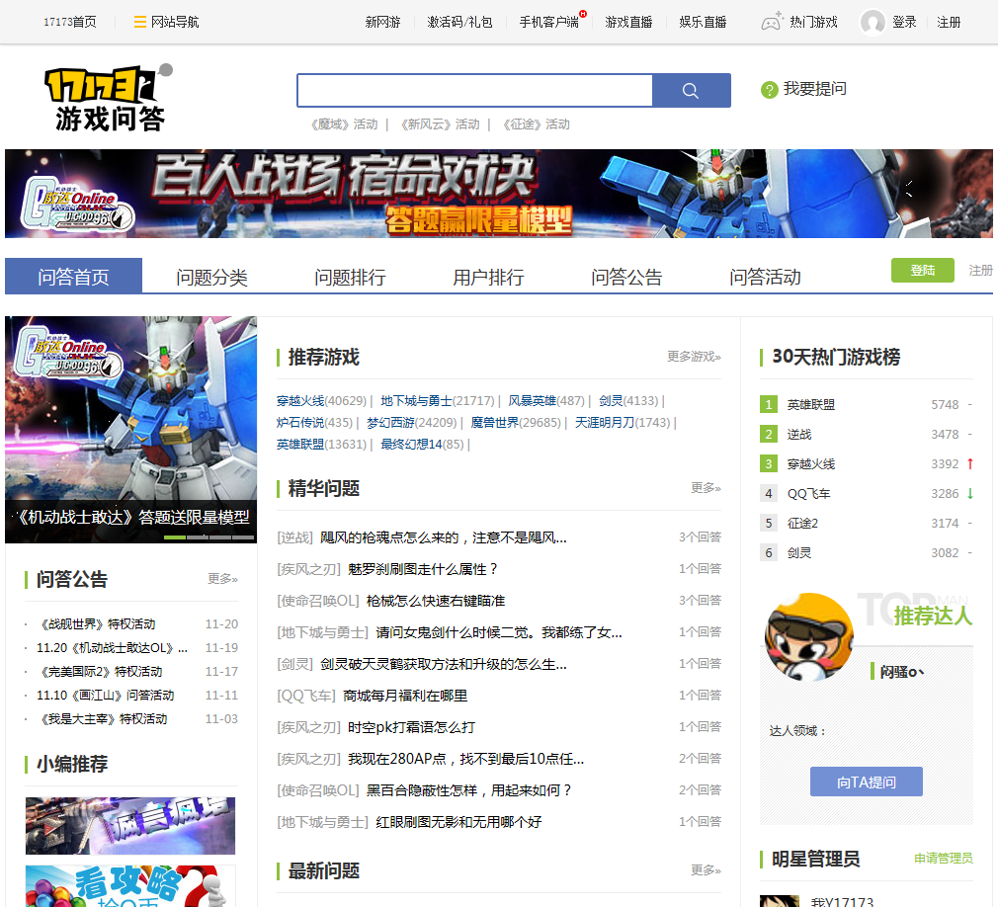The width and height of the screenshot is (998, 907).
Task: Click 注册 in the top bar
Action: (949, 23)
